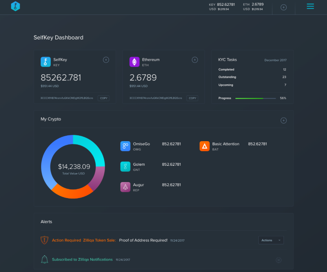Click the plus icon in top header
This screenshot has height=272, width=327.
pos(283,8)
